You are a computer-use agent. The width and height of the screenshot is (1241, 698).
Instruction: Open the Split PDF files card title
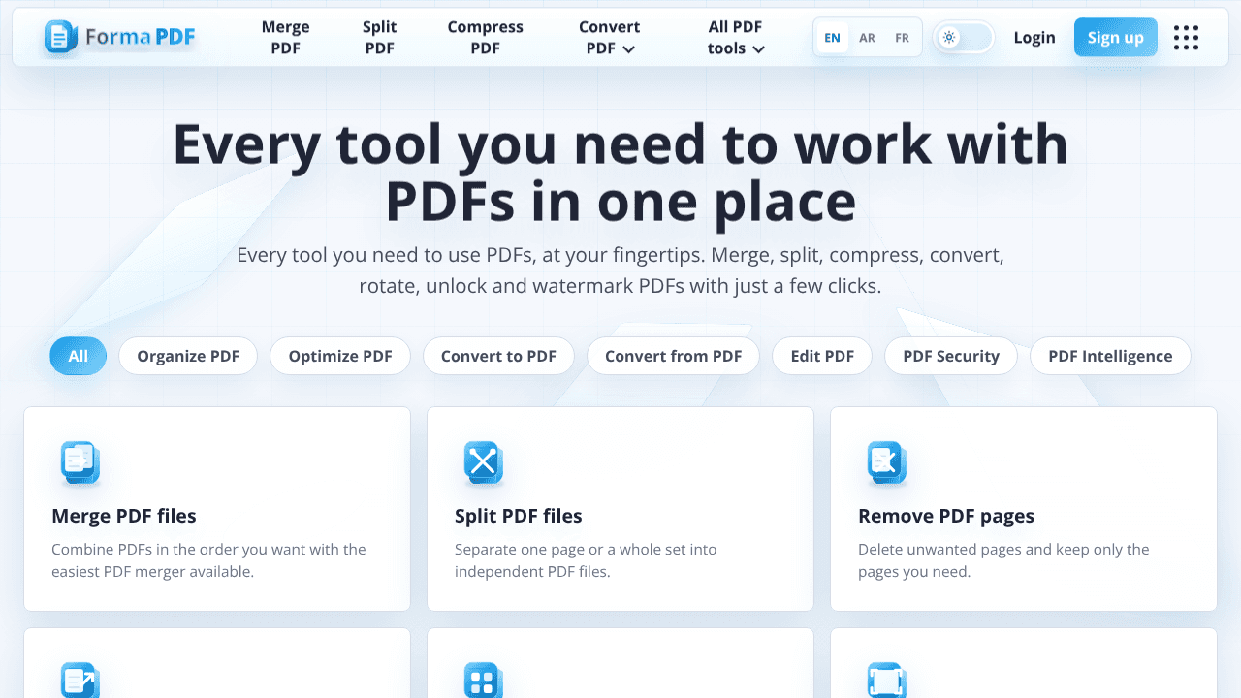coord(519,516)
